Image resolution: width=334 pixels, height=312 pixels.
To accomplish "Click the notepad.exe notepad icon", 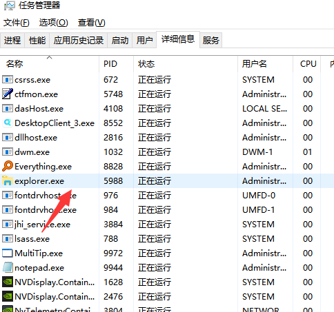I will [8, 267].
